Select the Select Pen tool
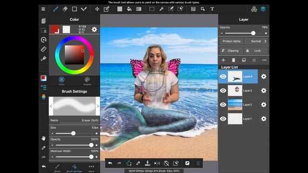Image resolution: width=308 pixels, height=173 pixels. 171,9
